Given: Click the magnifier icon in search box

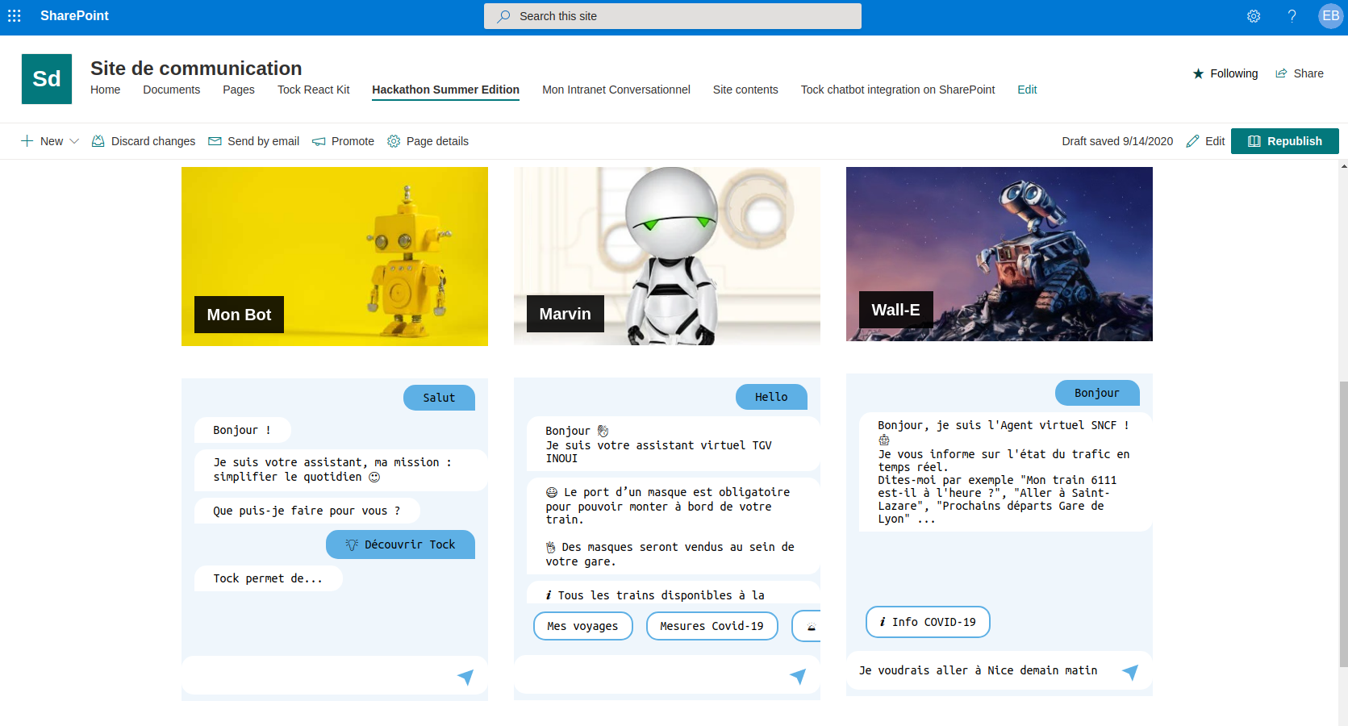Looking at the screenshot, I should 503,16.
